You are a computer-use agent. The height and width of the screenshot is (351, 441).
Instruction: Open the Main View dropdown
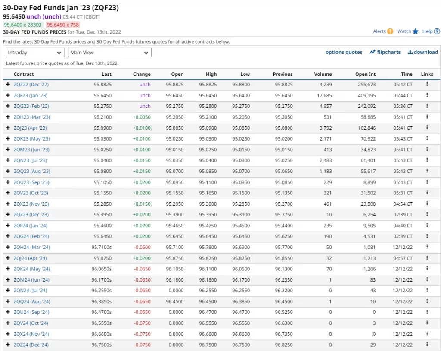[110, 53]
